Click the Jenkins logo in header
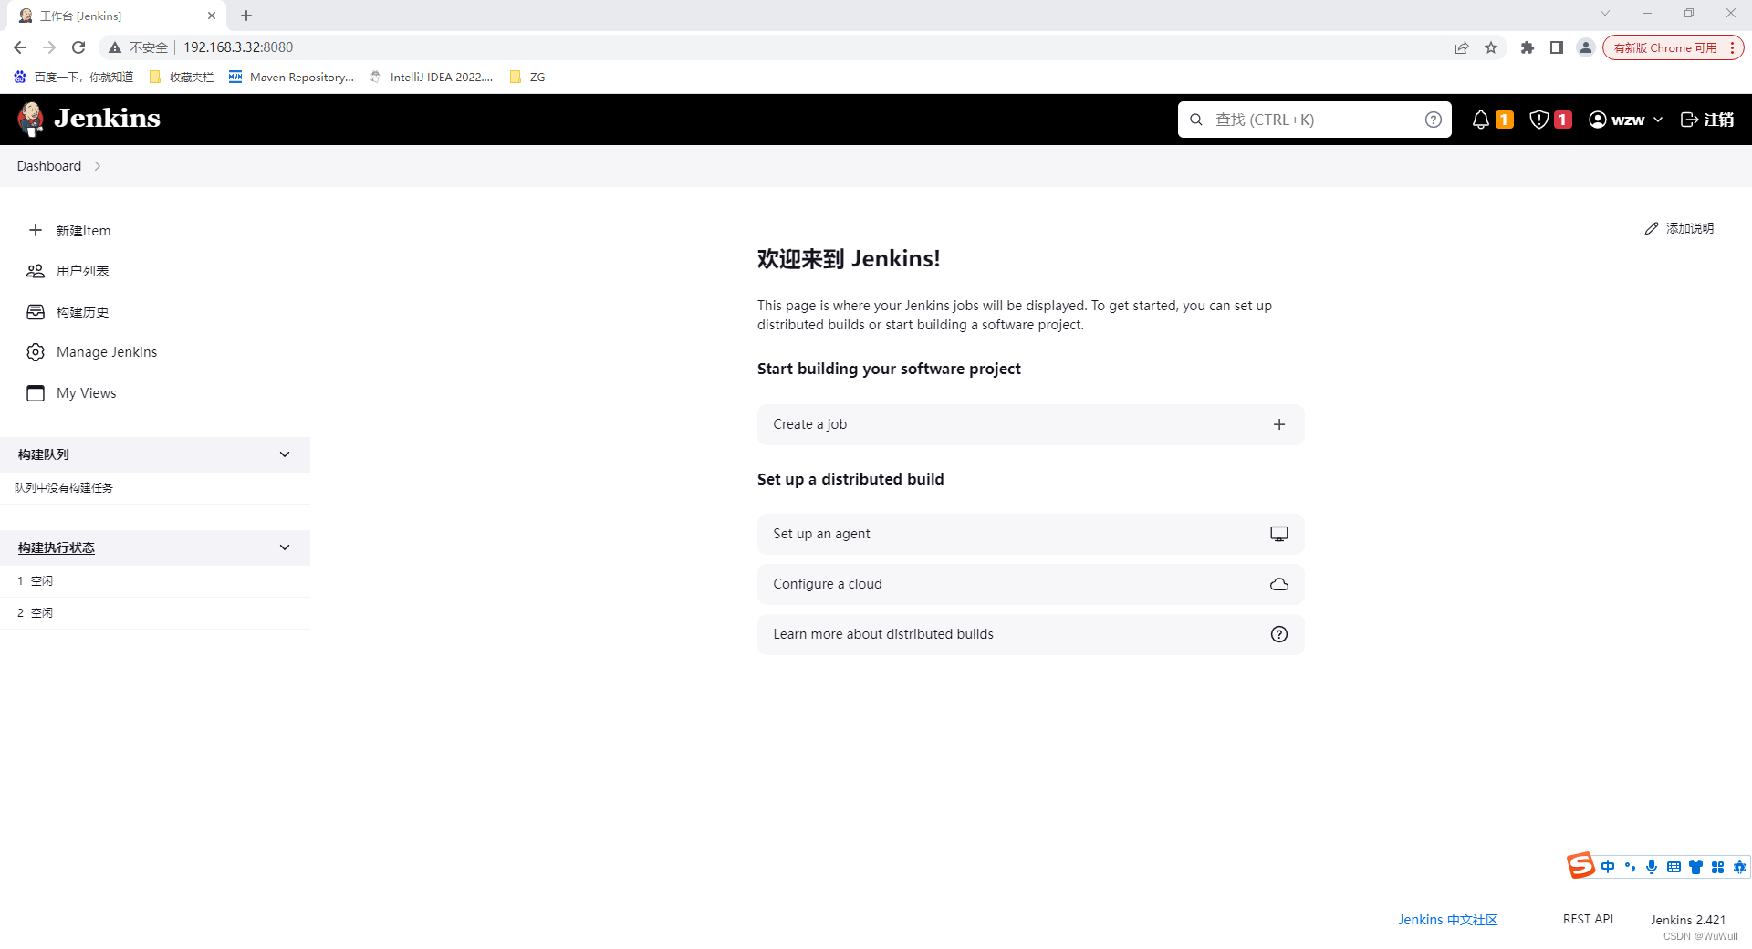The image size is (1752, 949). [x=89, y=119]
